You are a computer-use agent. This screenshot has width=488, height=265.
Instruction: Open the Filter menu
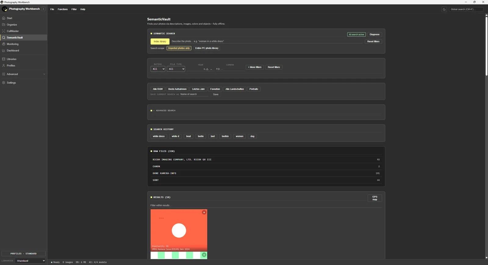pyautogui.click(x=74, y=9)
